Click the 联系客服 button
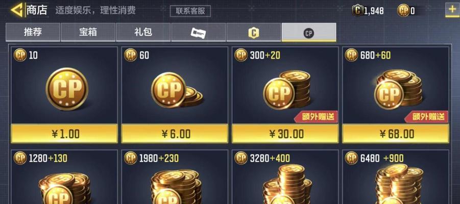The width and height of the screenshot is (460, 204). coord(190,11)
